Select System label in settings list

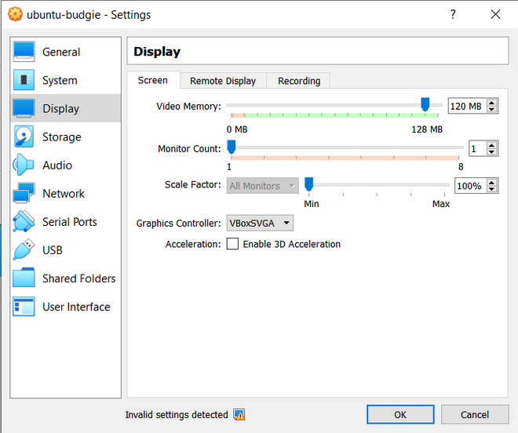[60, 80]
